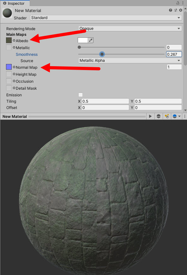Click the Inspector tab
The width and height of the screenshot is (187, 275).
(15, 3)
